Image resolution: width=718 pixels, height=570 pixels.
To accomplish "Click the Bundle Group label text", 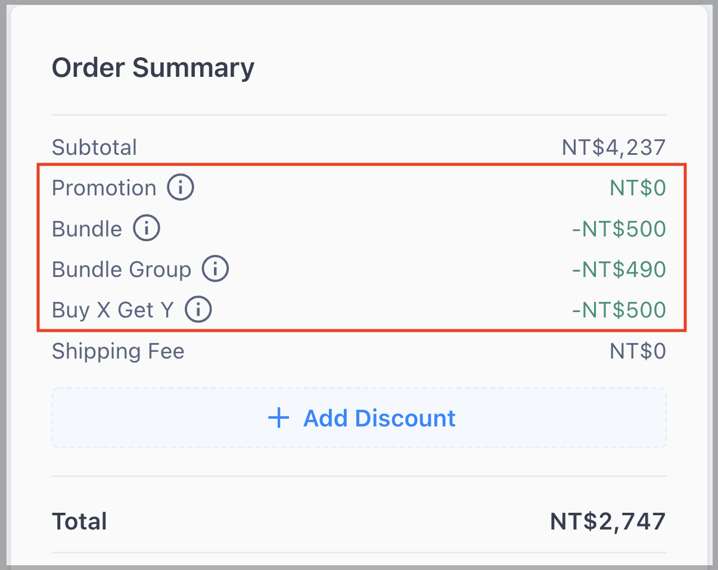I will click(122, 269).
